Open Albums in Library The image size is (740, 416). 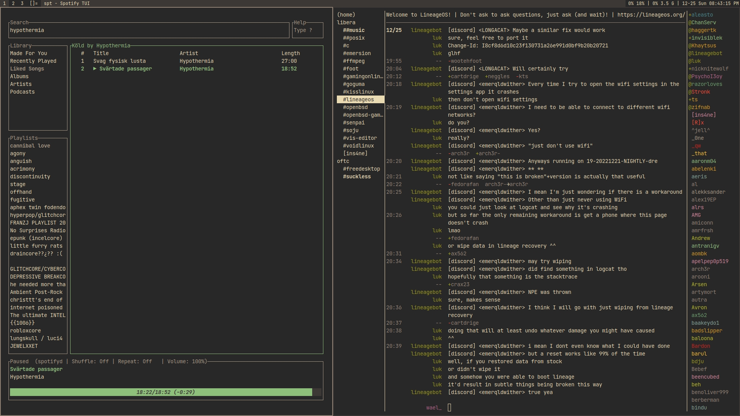pos(19,76)
